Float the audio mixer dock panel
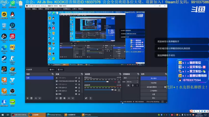The image size is (209, 117). click(x=120, y=74)
